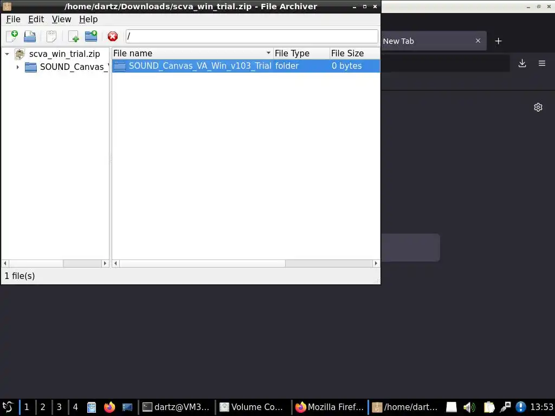
Task: Switch to workspace 3 in taskbar
Action: pyautogui.click(x=59, y=407)
